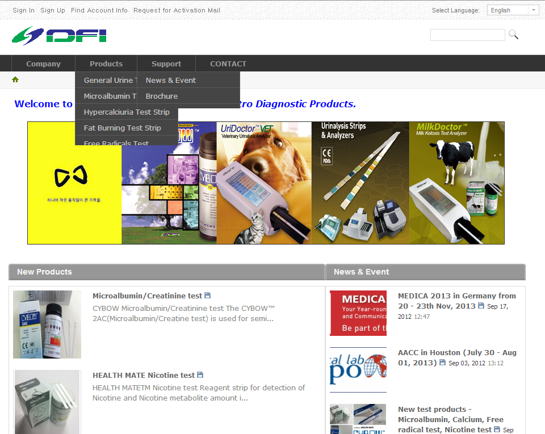Click the Nicotine test product thumbnail

pos(47,402)
